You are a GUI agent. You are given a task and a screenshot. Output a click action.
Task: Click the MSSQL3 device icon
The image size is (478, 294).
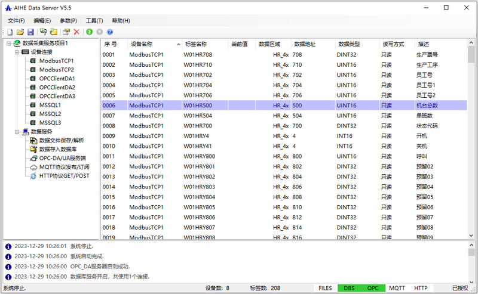click(x=33, y=123)
